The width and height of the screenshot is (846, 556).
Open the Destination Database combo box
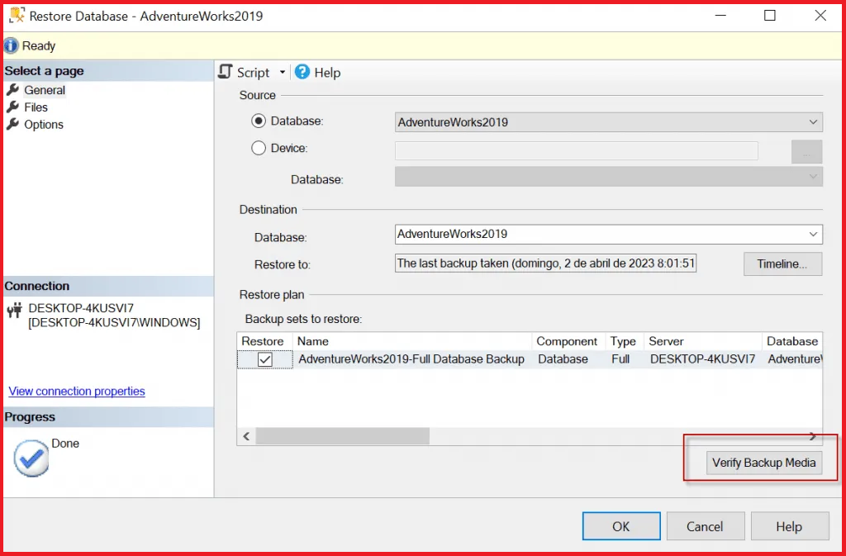pyautogui.click(x=609, y=234)
